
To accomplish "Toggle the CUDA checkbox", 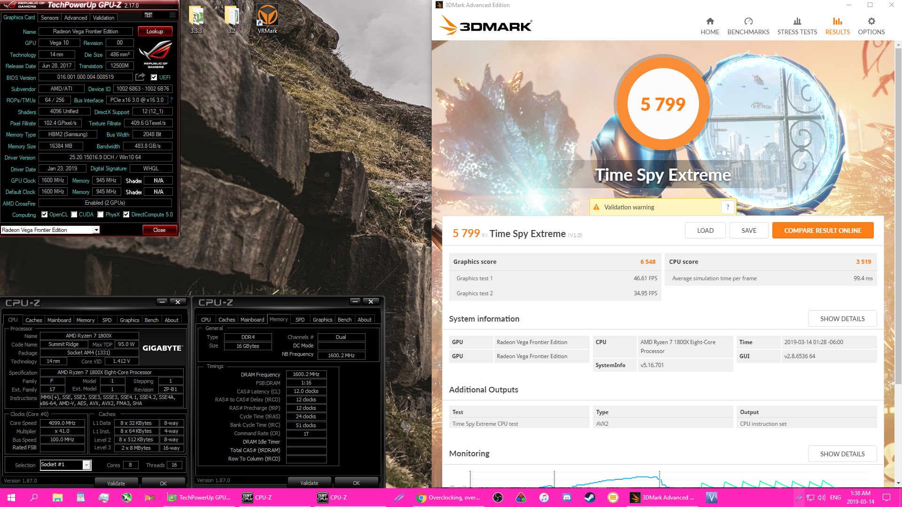I will tap(74, 215).
